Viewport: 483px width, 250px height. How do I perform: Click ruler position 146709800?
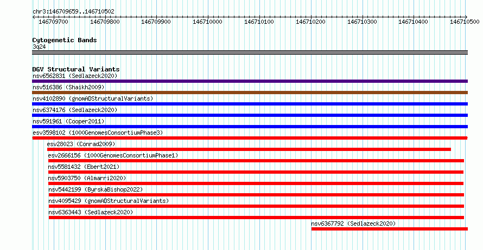pos(105,22)
